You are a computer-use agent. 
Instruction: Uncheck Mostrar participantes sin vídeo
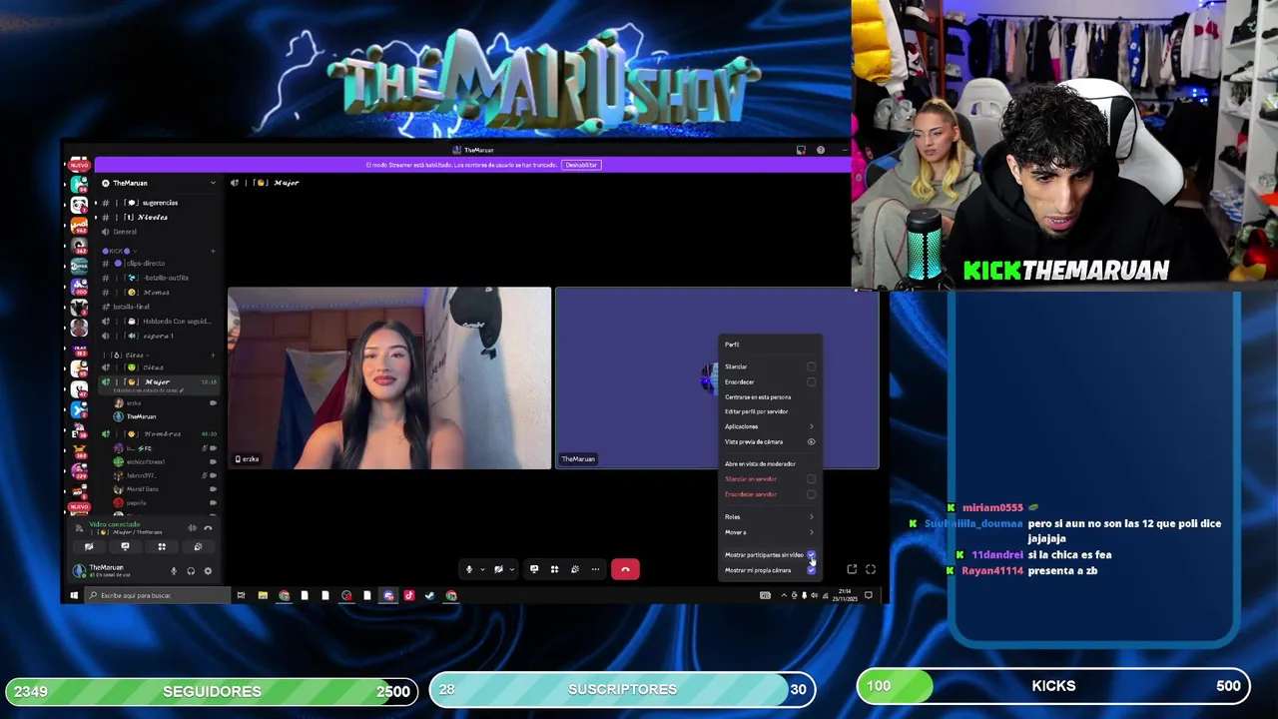[x=811, y=554]
